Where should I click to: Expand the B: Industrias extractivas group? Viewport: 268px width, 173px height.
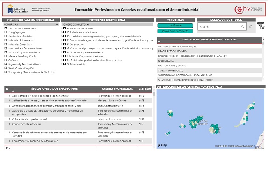tap(62, 28)
